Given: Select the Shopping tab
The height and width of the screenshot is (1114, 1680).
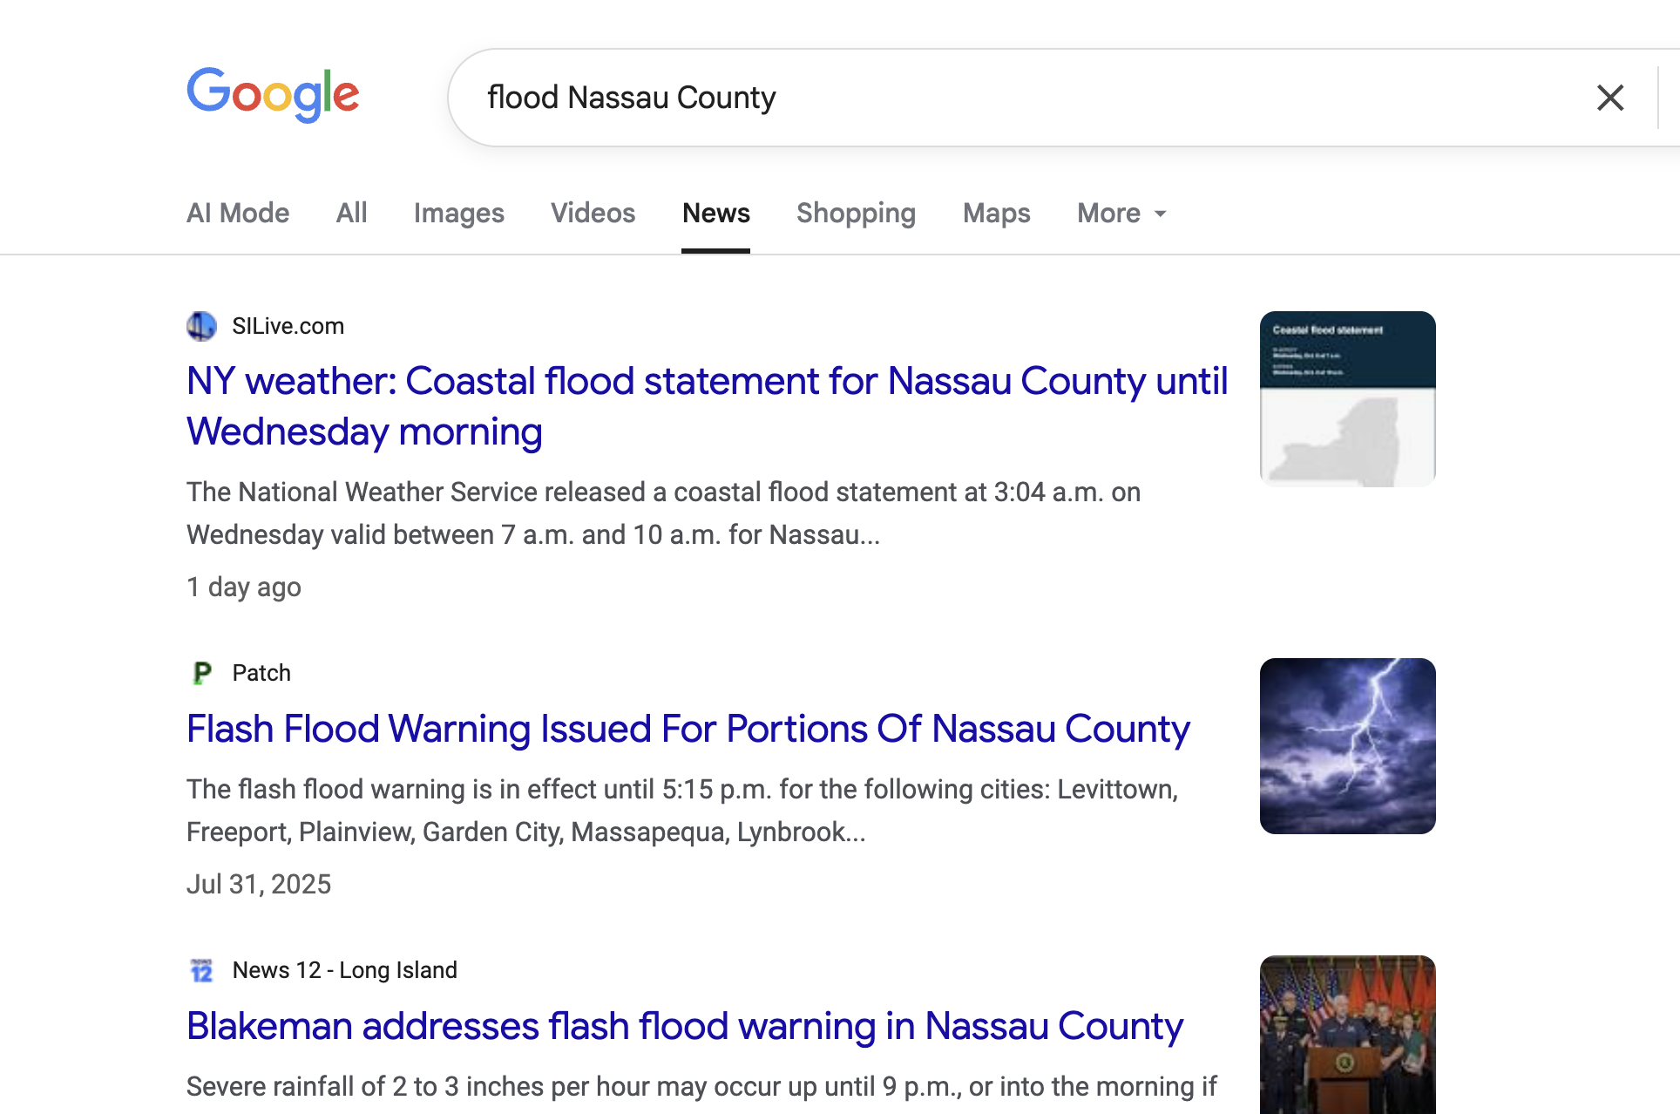Looking at the screenshot, I should [x=856, y=214].
